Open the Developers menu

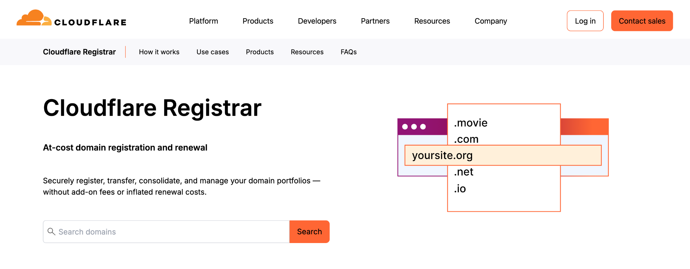[317, 21]
